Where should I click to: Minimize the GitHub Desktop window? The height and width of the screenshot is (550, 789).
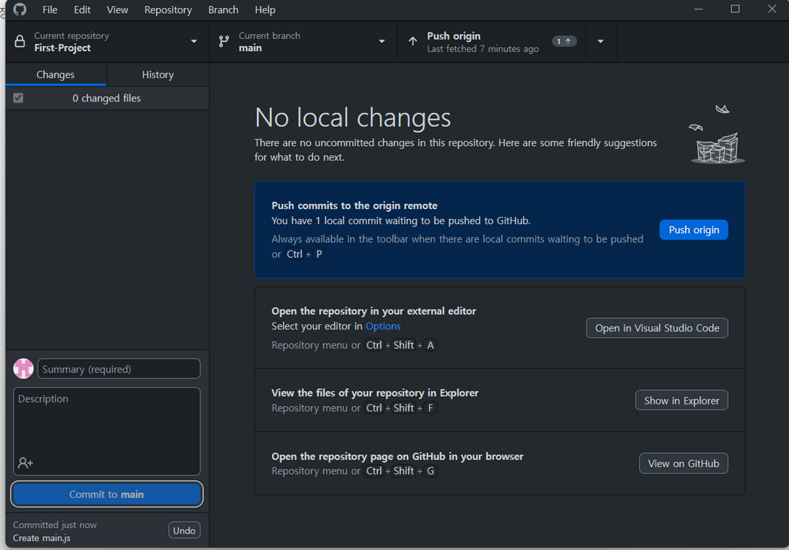pos(698,9)
